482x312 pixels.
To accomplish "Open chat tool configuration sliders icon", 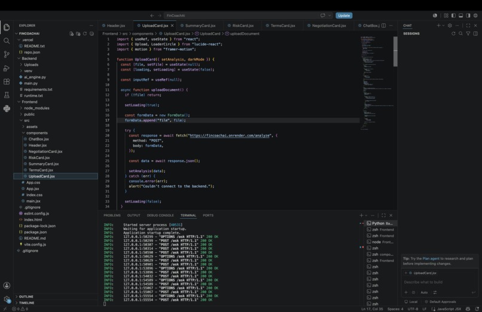I will tap(435, 292).
